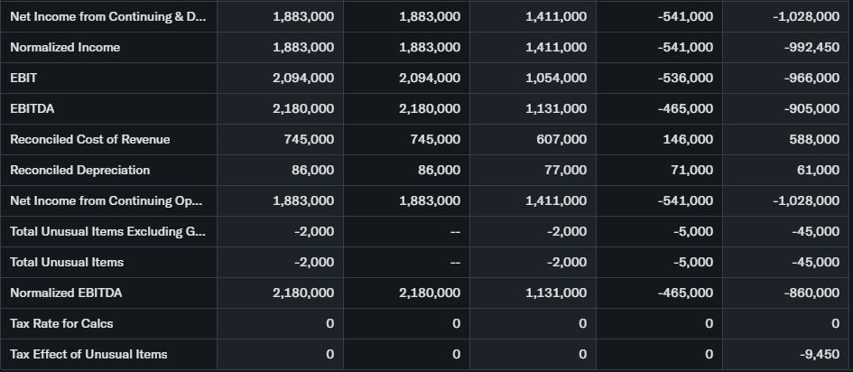The width and height of the screenshot is (853, 372).
Task: Select the Total Unusual Items row label
Action: pyautogui.click(x=67, y=262)
